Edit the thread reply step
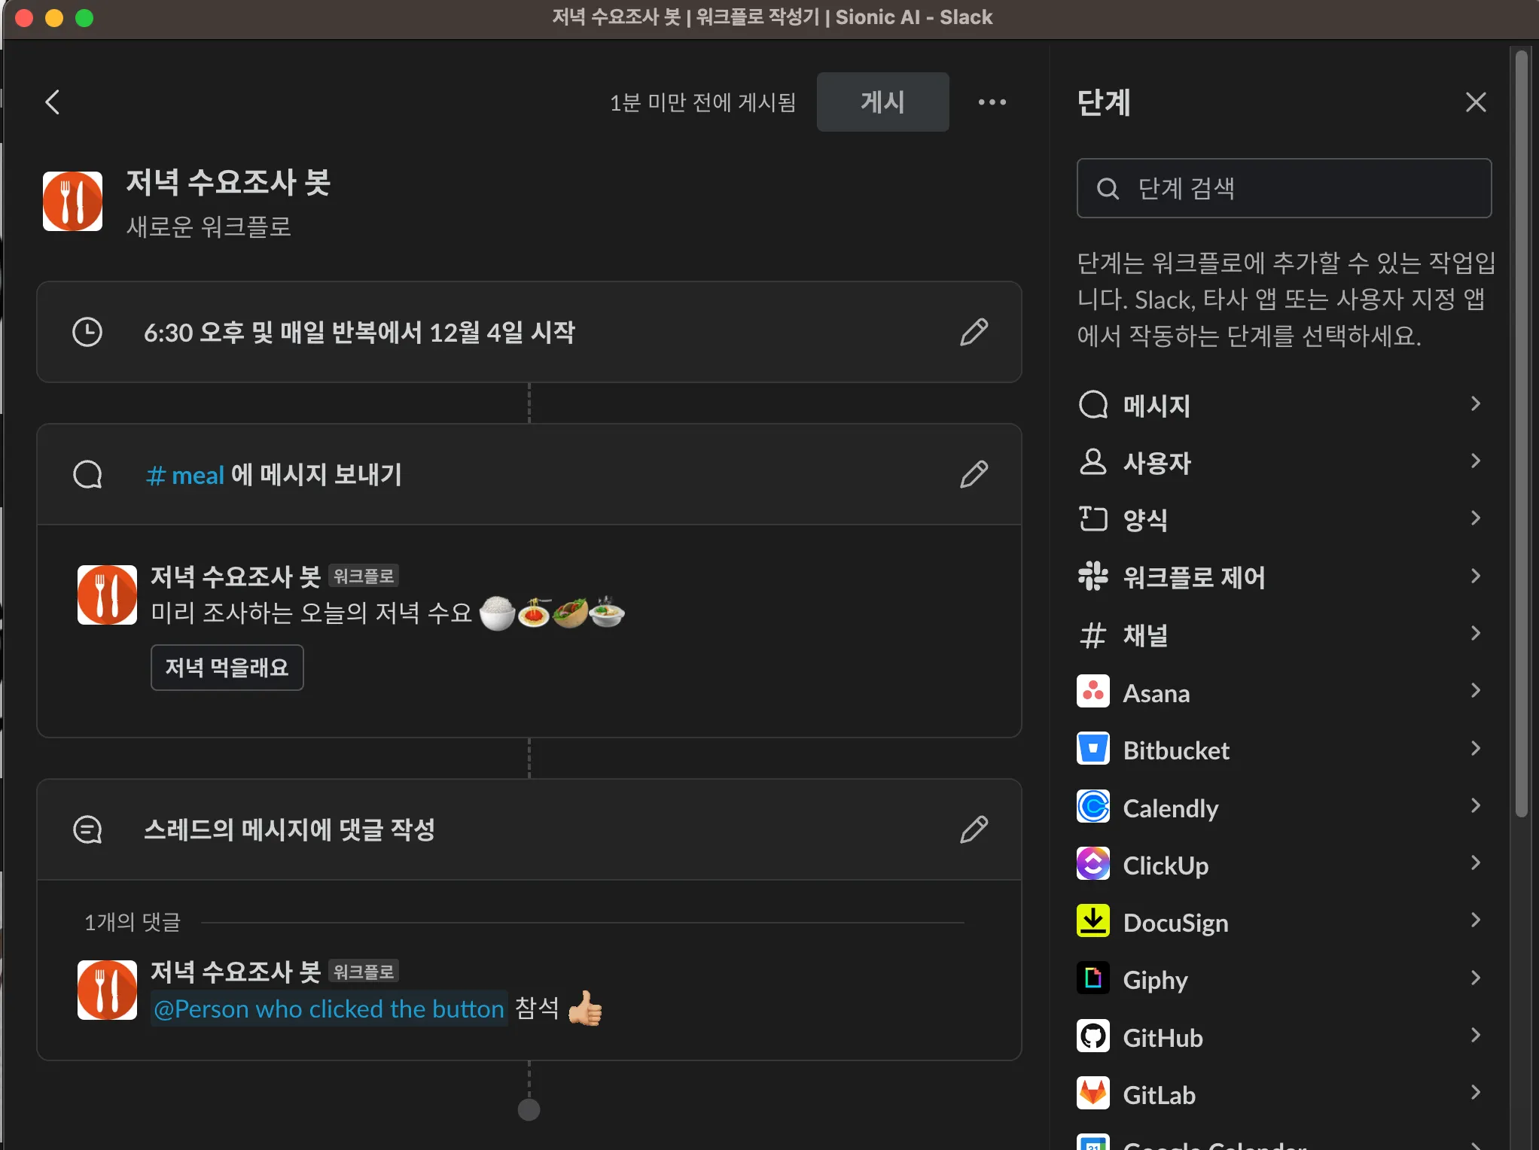This screenshot has width=1539, height=1150. (x=974, y=829)
